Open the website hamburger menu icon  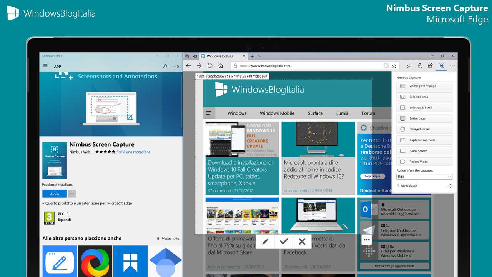209,113
